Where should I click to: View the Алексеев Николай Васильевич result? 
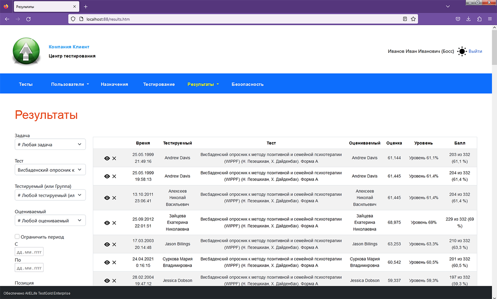coord(107,198)
